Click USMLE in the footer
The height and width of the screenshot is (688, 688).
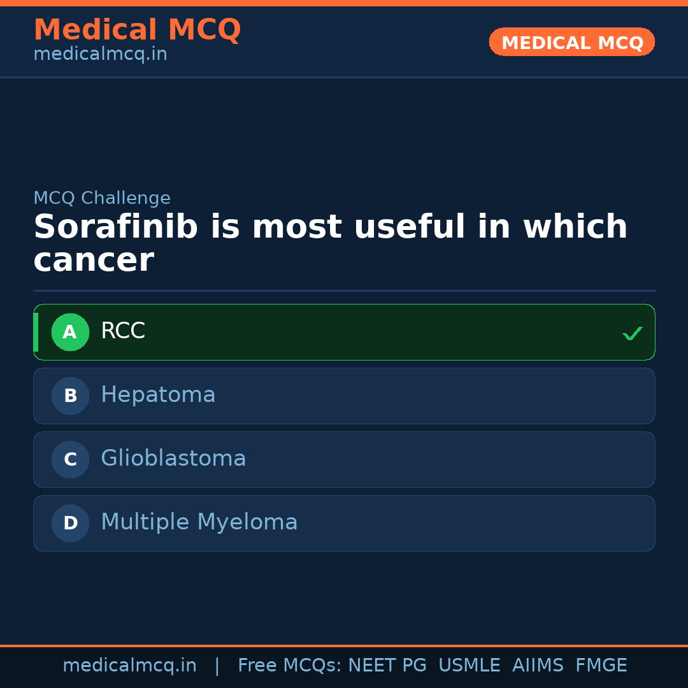tap(469, 666)
